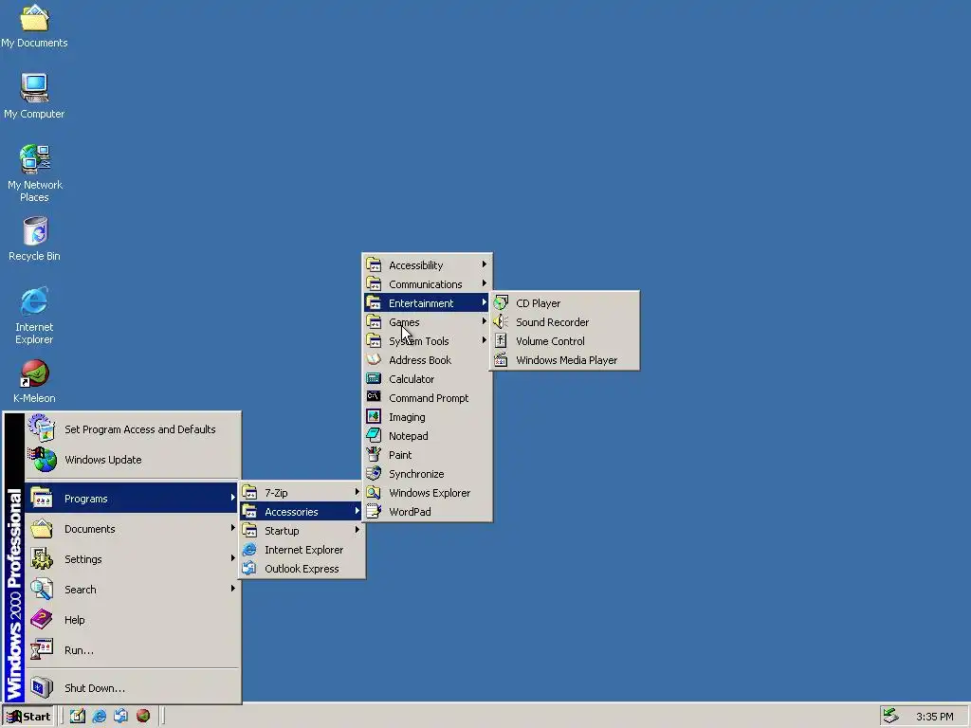Expand the Search submenu arrow
Viewport: 971px width, 728px height.
(233, 589)
